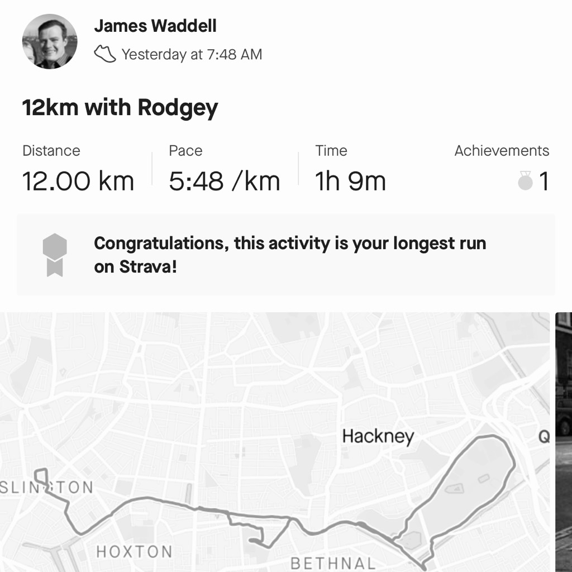
Task: Open the partial photo thumbnail beside map
Action: pyautogui.click(x=564, y=442)
